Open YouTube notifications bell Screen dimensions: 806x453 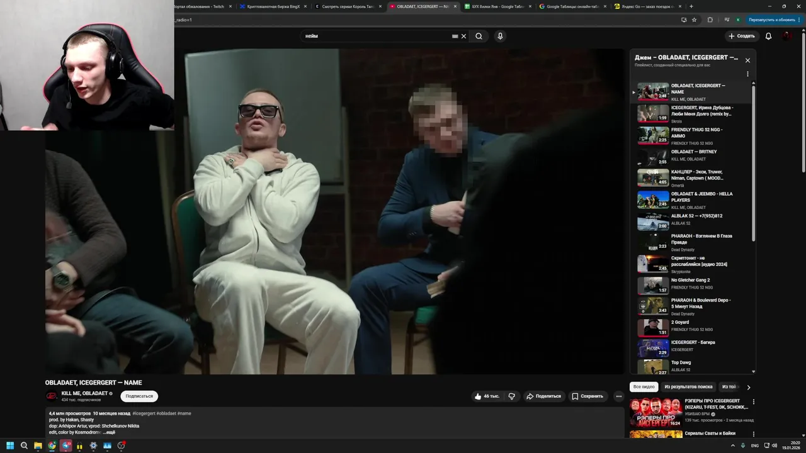(x=768, y=36)
